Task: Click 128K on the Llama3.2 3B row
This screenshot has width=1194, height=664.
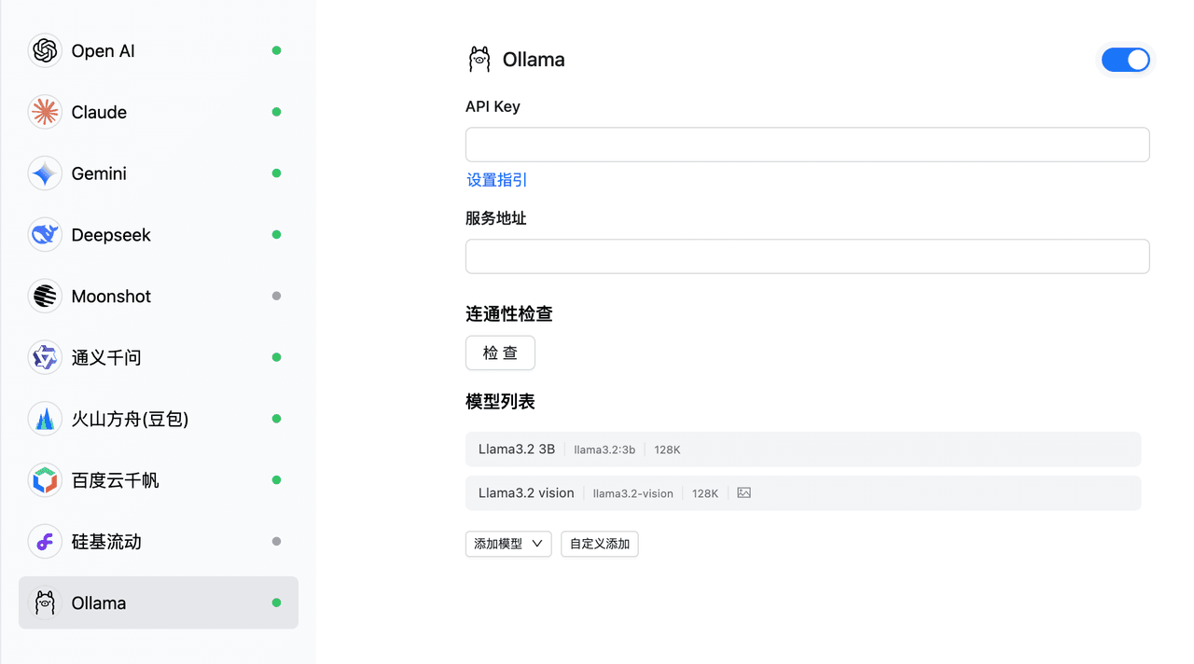Action: tap(668, 450)
